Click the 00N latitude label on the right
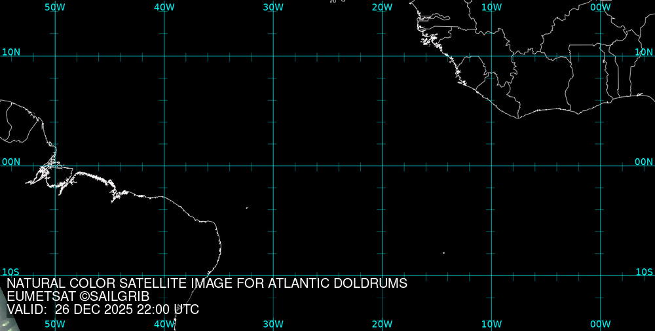The height and width of the screenshot is (331, 655). [x=644, y=162]
